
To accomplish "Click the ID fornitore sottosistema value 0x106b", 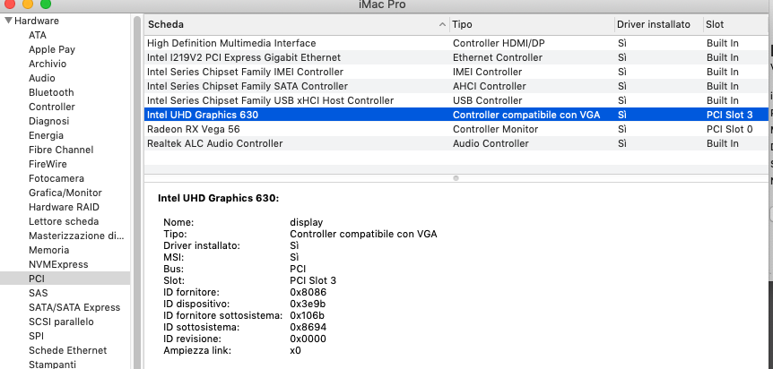I will click(307, 314).
